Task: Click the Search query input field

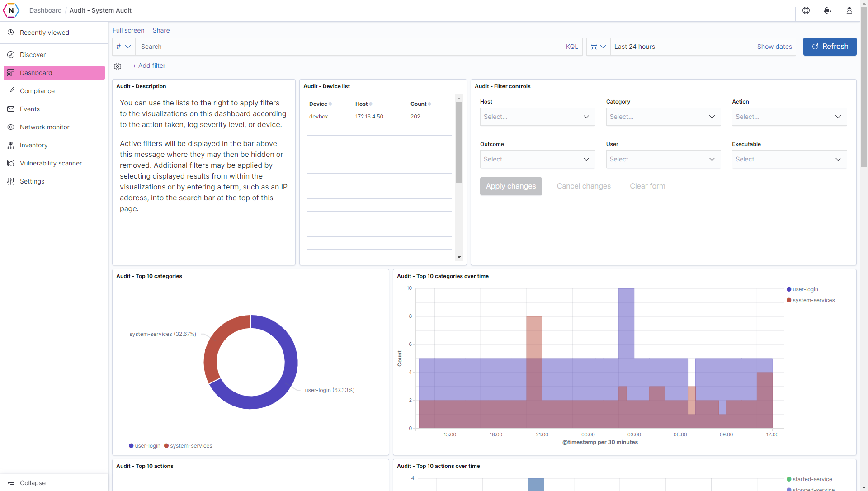Action: pos(348,47)
